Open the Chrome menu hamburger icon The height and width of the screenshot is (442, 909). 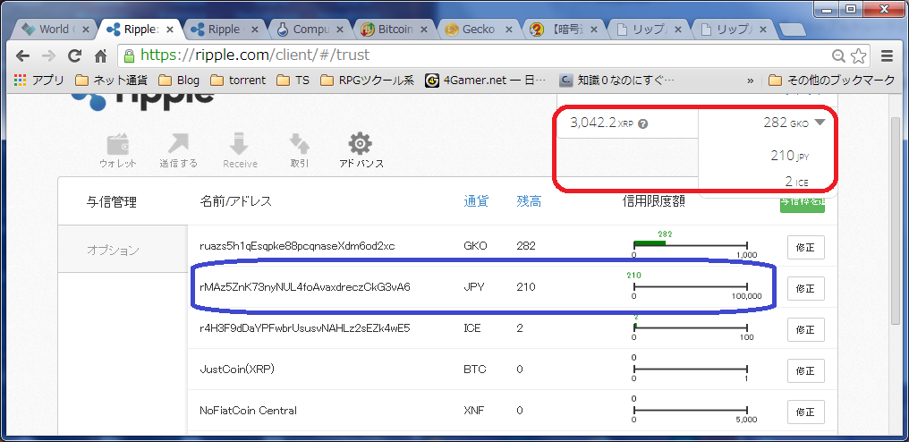pyautogui.click(x=887, y=55)
